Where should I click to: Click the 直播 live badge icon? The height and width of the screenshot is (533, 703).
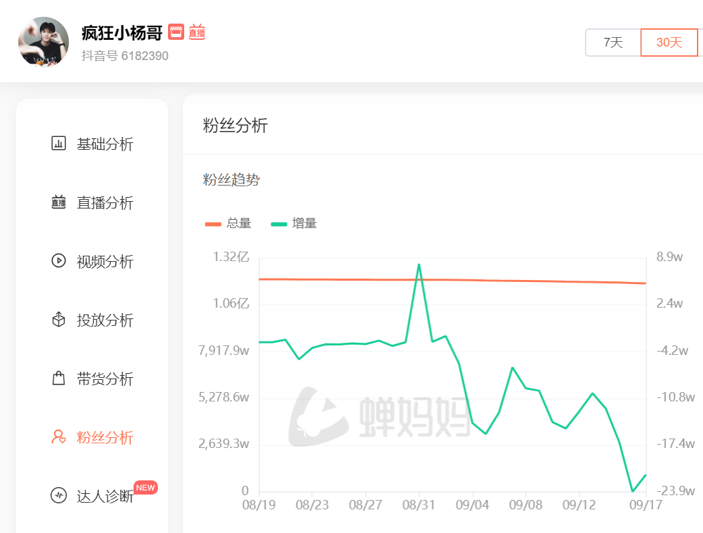click(x=197, y=32)
